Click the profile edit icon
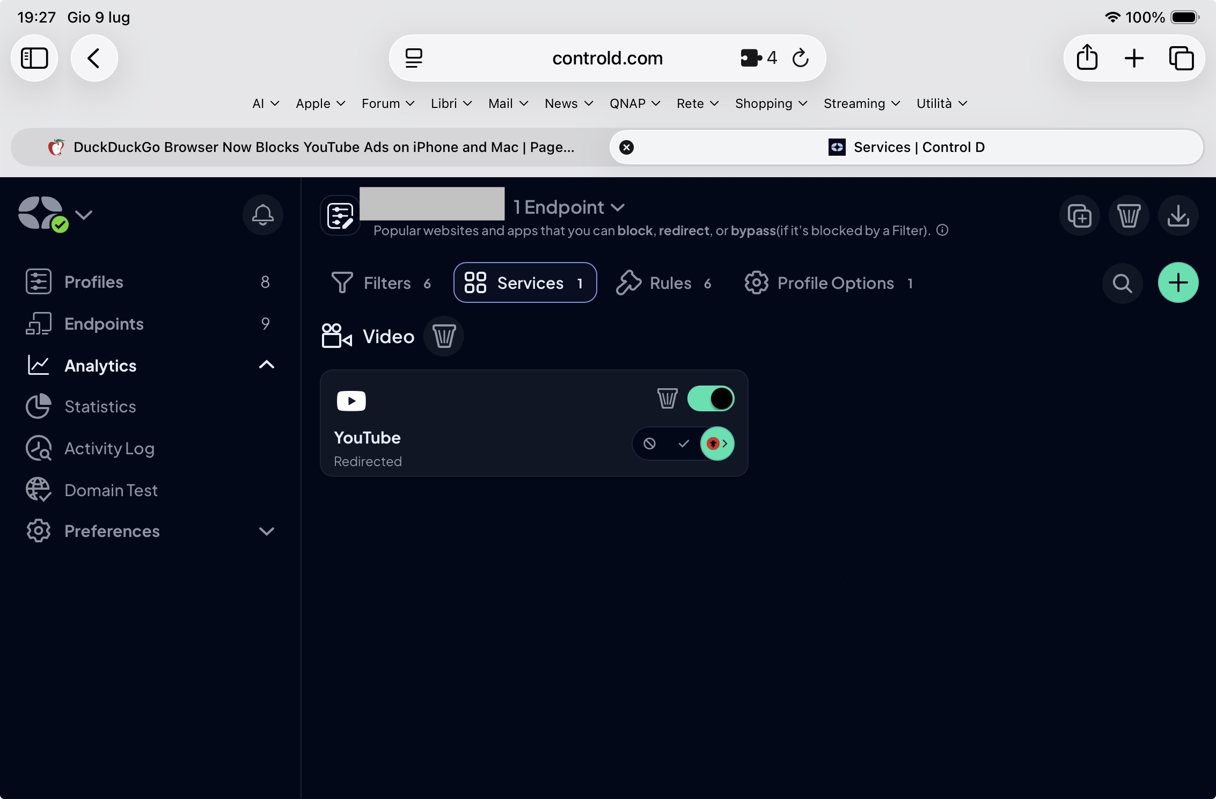Image resolution: width=1216 pixels, height=799 pixels. pos(340,215)
